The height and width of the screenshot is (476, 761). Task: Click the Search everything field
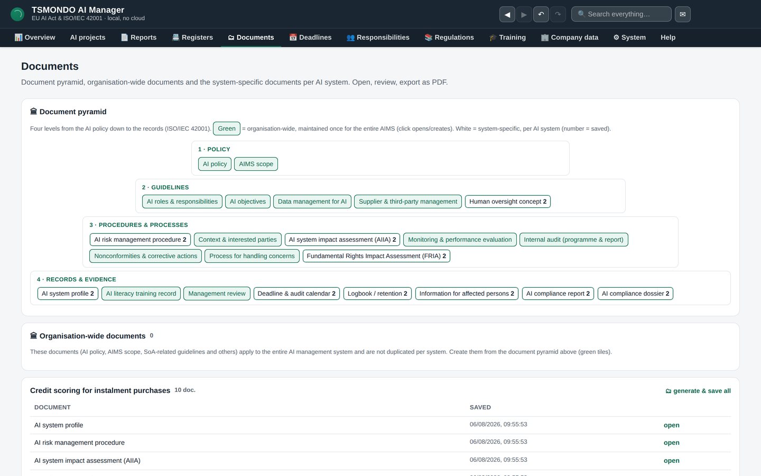click(x=621, y=14)
